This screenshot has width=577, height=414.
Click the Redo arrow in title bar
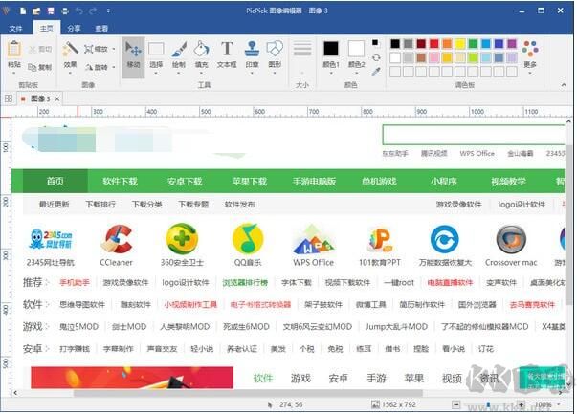click(93, 11)
